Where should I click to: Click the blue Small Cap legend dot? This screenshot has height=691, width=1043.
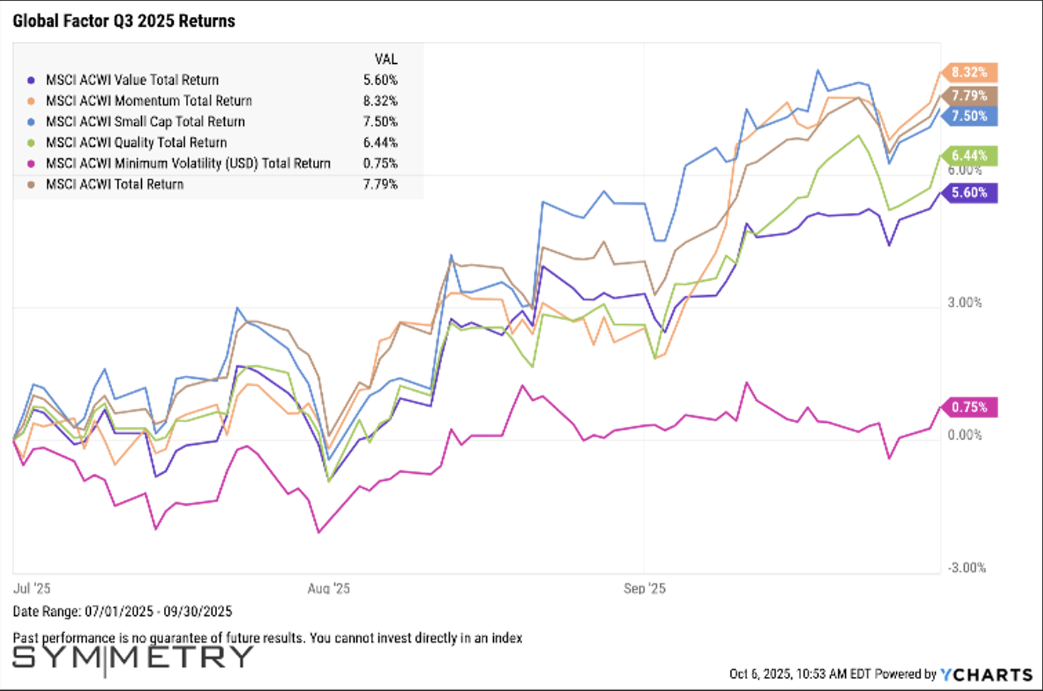tap(31, 122)
